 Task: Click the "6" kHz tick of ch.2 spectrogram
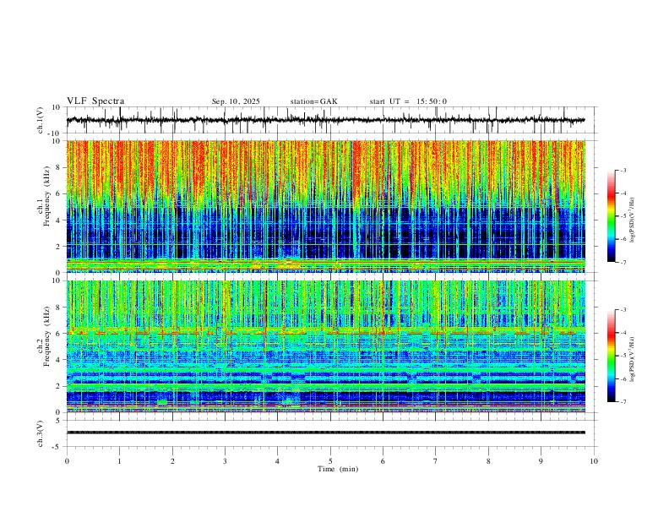pos(58,334)
